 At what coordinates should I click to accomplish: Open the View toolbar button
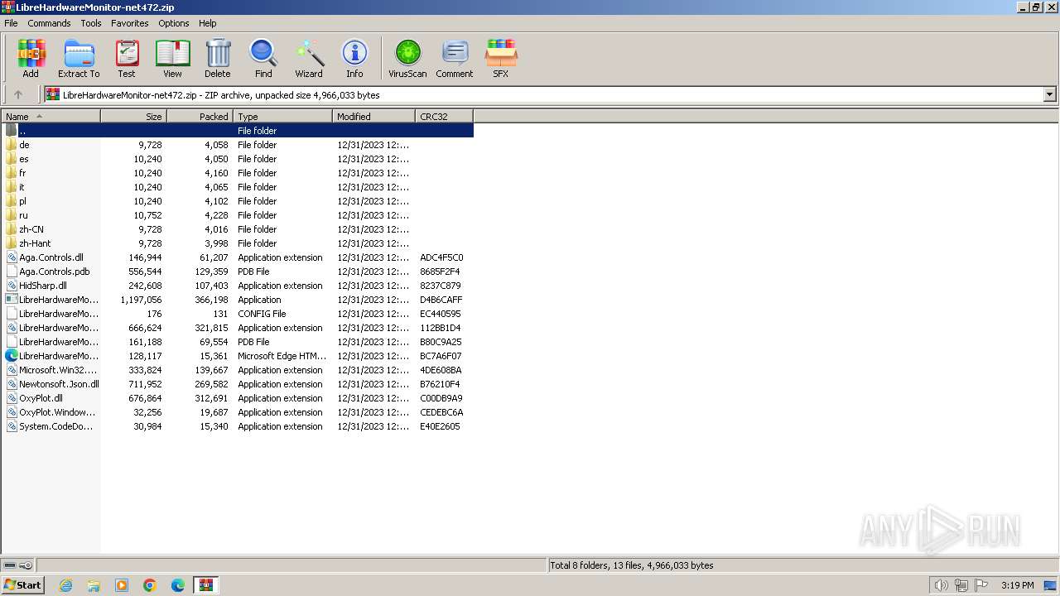172,58
